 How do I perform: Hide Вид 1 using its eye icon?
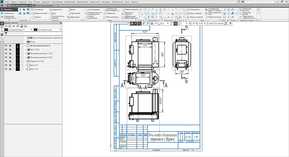point(6,50)
